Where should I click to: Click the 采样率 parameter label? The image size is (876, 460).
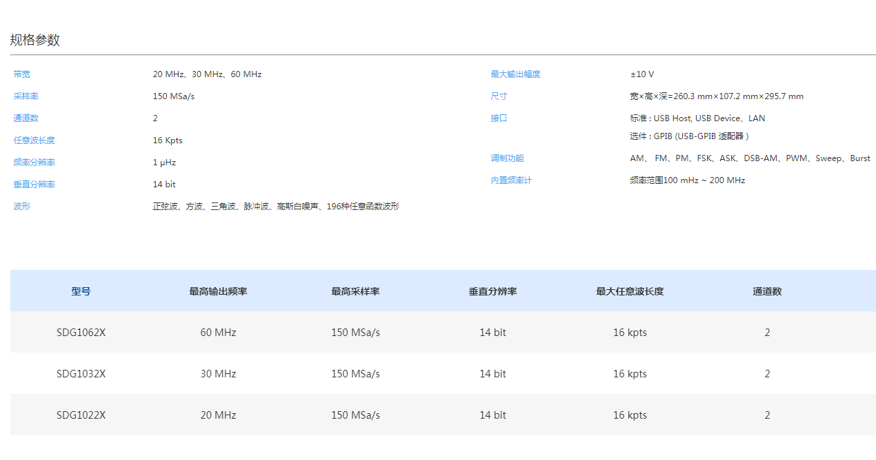click(x=26, y=96)
